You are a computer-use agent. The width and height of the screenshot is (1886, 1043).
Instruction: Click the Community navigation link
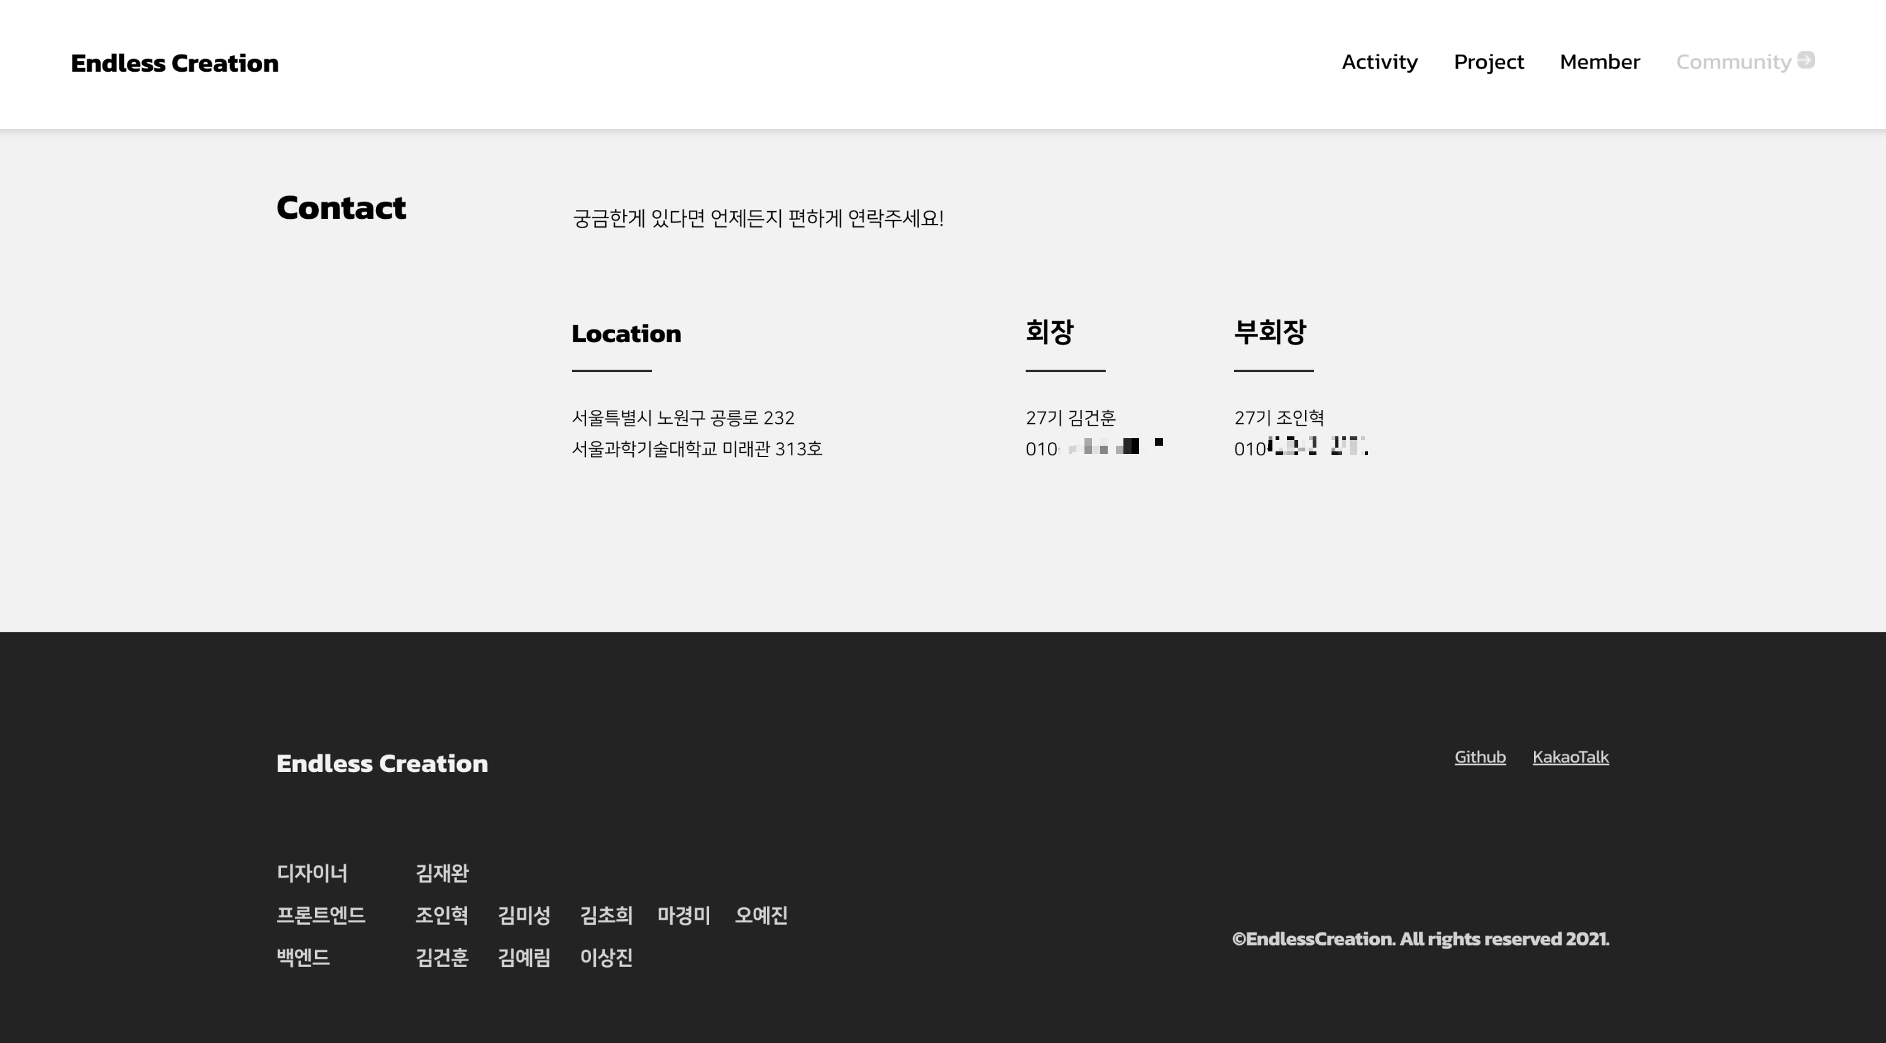click(1733, 62)
